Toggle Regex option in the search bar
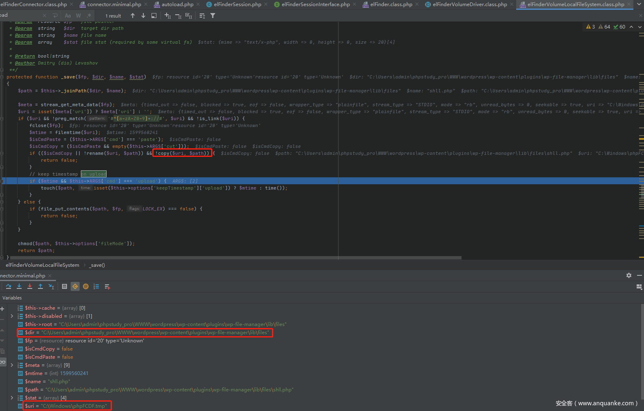The width and height of the screenshot is (644, 411). click(89, 16)
